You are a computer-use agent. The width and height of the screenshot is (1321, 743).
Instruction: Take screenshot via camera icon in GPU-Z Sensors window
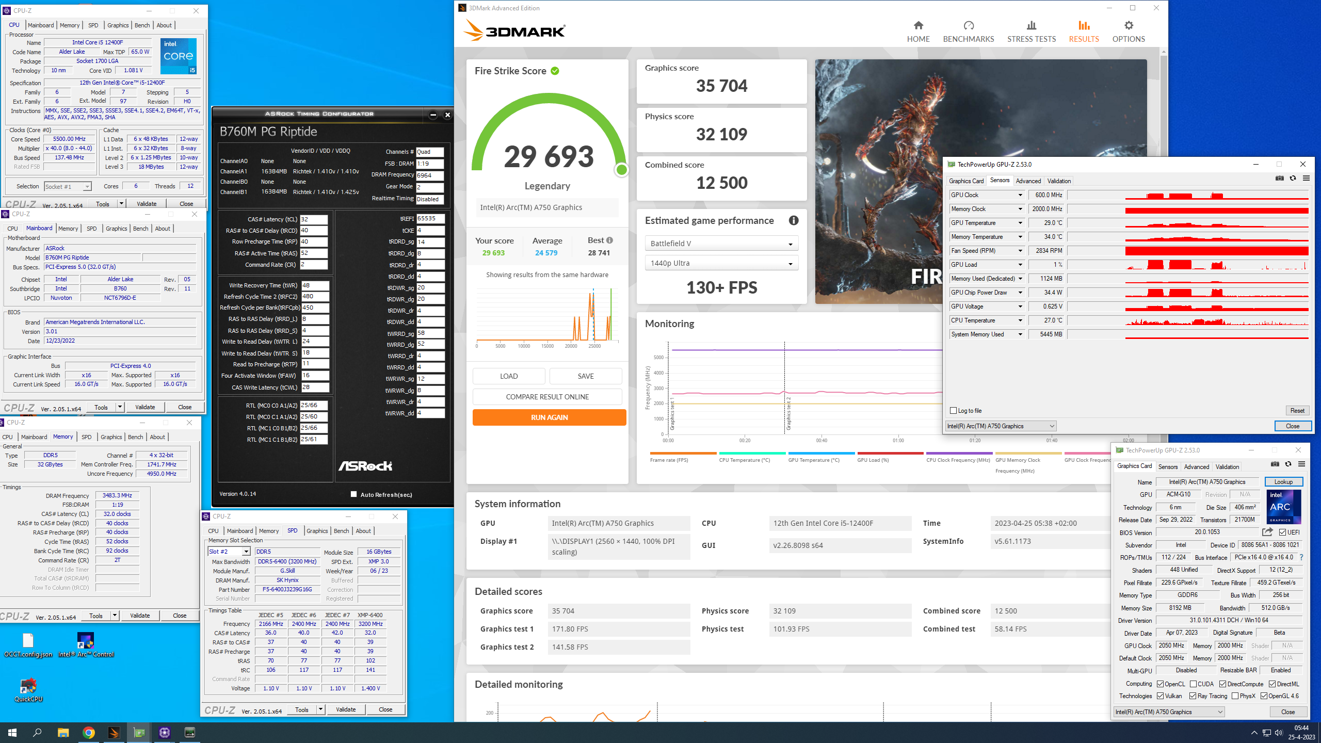[x=1280, y=178]
